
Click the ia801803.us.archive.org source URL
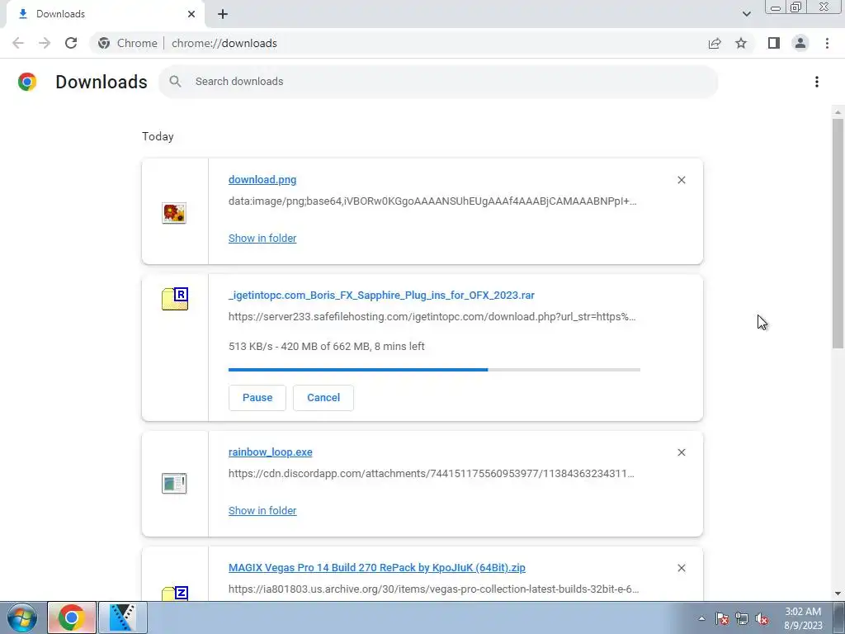click(434, 589)
